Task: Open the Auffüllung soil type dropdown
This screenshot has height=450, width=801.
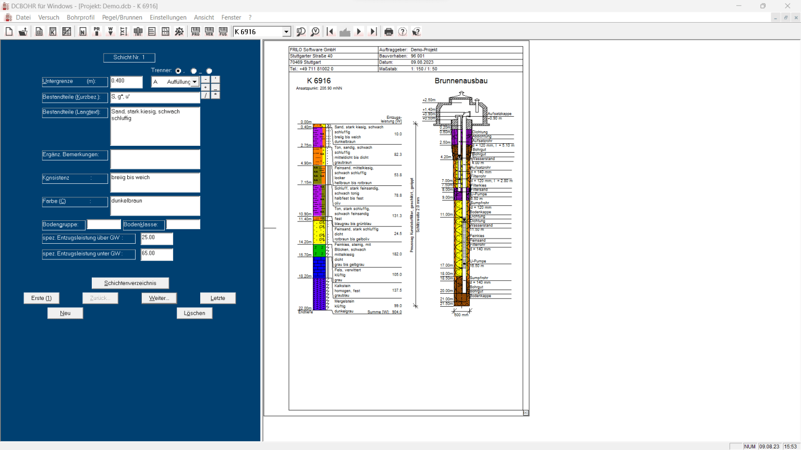Action: (195, 82)
